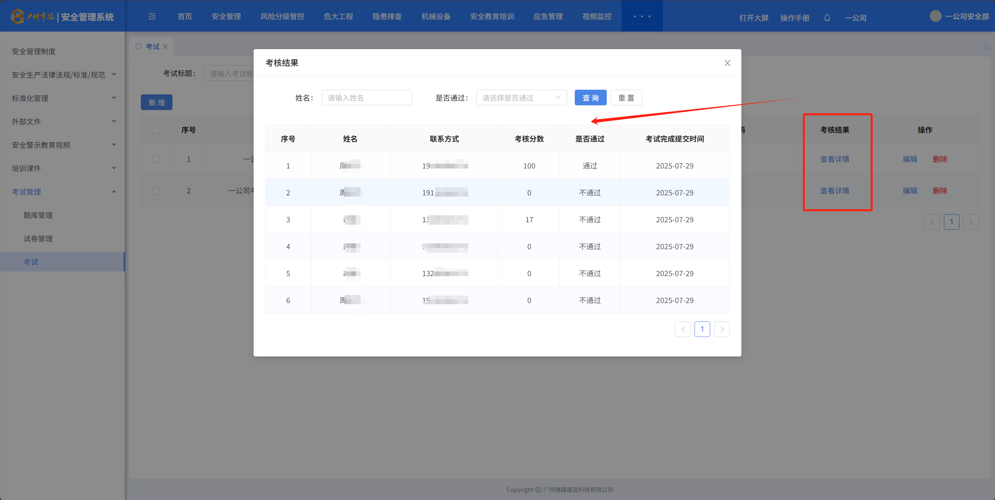Open the 安全教育培训 top menu
Viewport: 995px width, 500px height.
(x=492, y=16)
